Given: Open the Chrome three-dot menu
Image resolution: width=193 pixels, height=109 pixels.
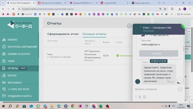Looking at the screenshot, I should (x=190, y=9).
